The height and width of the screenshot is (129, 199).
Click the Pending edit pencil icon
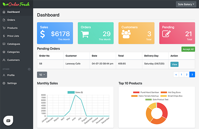click(168, 34)
